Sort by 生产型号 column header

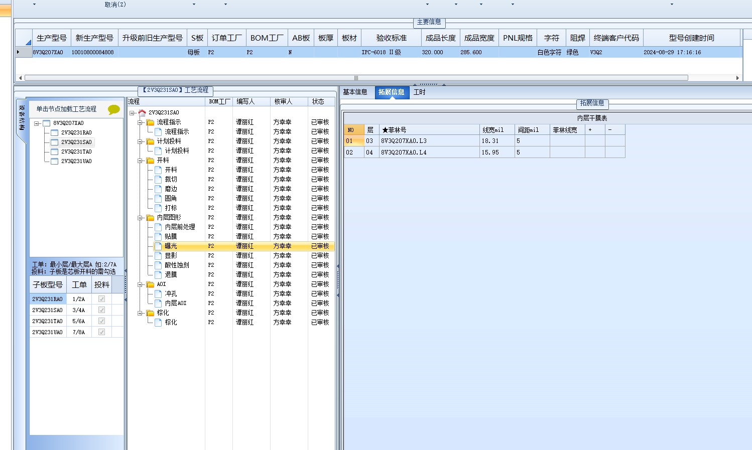pyautogui.click(x=51, y=38)
